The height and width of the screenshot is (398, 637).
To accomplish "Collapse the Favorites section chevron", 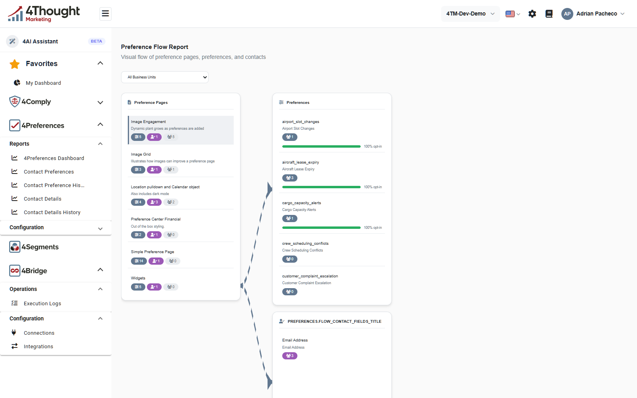I will [100, 63].
